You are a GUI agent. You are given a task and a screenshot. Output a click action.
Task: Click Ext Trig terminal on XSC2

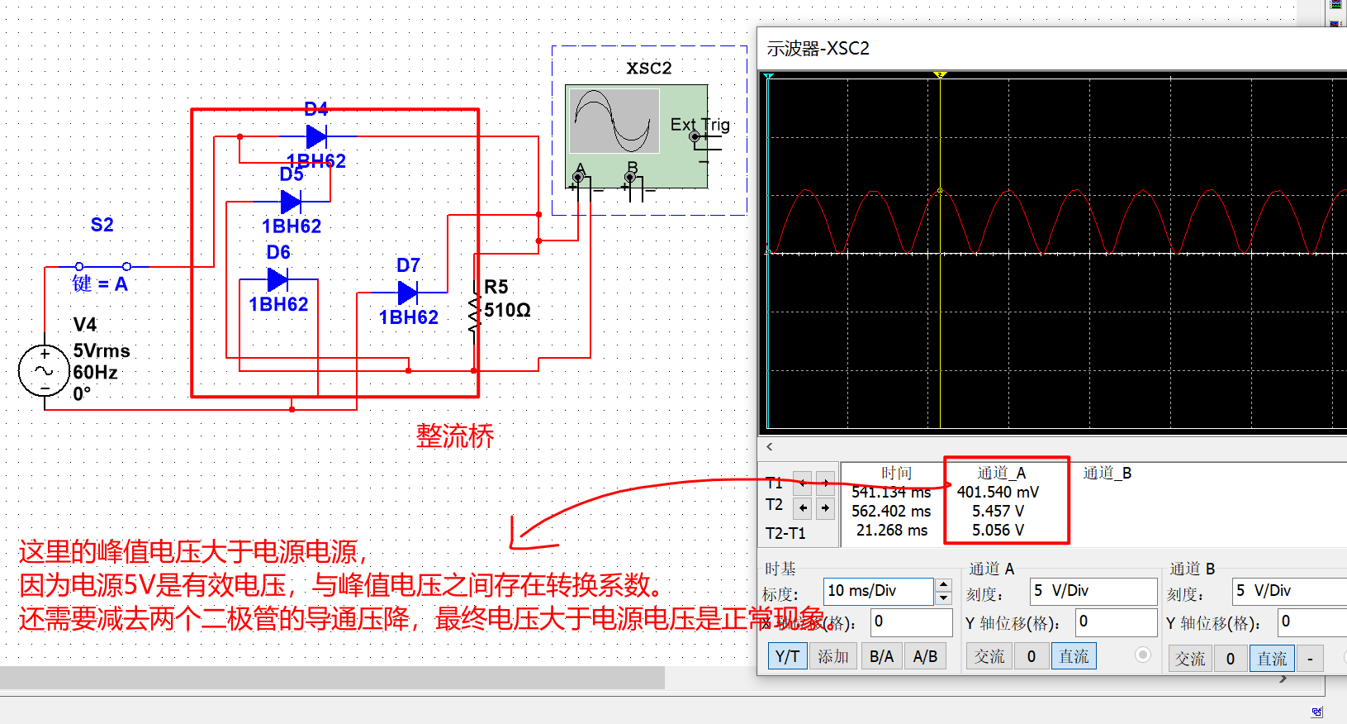click(x=695, y=136)
